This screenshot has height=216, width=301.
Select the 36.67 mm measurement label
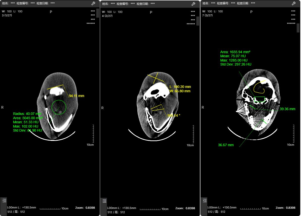click(226, 145)
